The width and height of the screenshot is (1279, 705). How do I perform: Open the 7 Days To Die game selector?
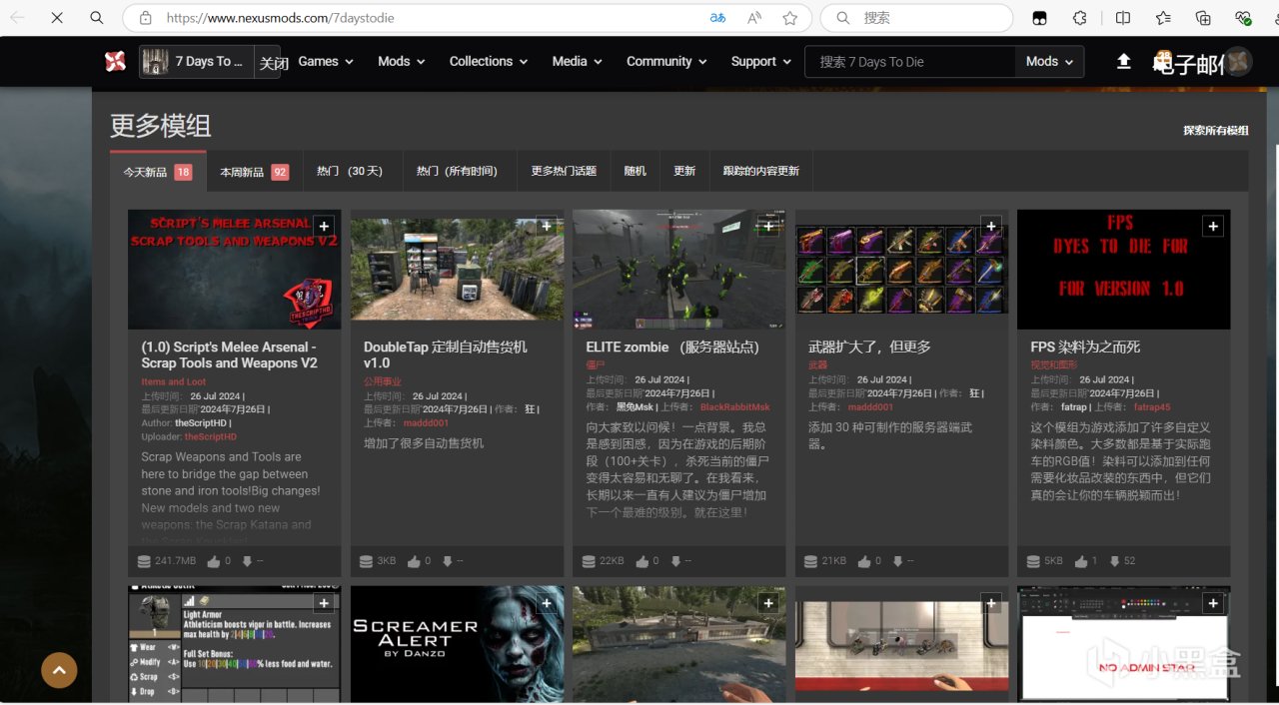point(197,62)
